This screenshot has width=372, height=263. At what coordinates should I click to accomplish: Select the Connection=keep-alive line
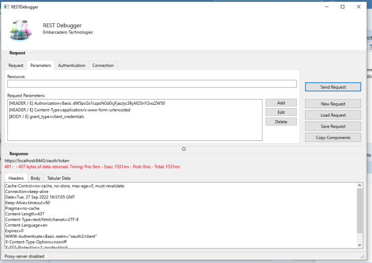(27, 192)
